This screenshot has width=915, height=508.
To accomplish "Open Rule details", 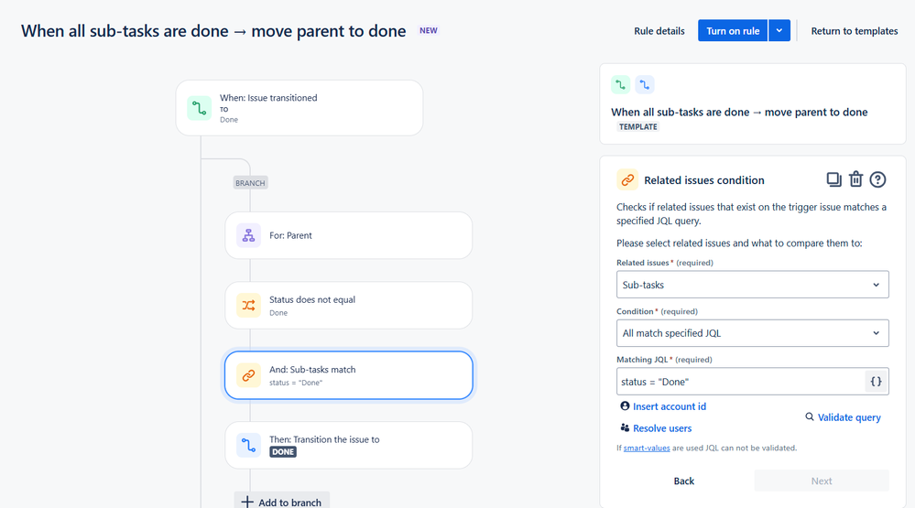I will [x=659, y=31].
